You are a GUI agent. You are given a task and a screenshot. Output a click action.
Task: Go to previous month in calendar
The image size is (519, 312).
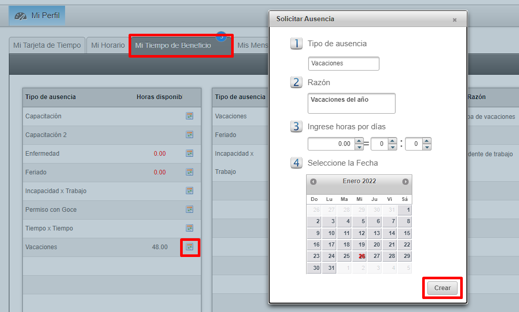(313, 182)
